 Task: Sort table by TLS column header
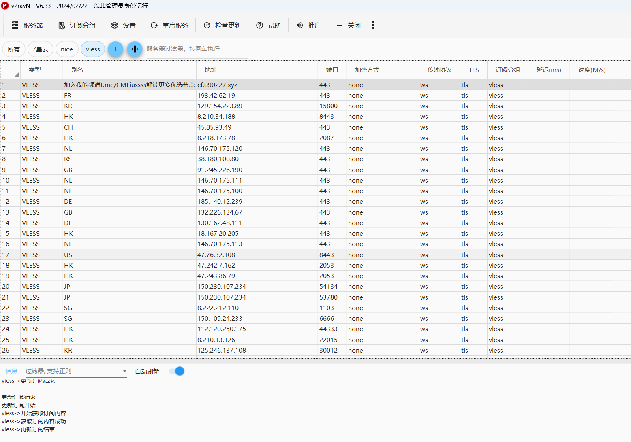point(474,70)
